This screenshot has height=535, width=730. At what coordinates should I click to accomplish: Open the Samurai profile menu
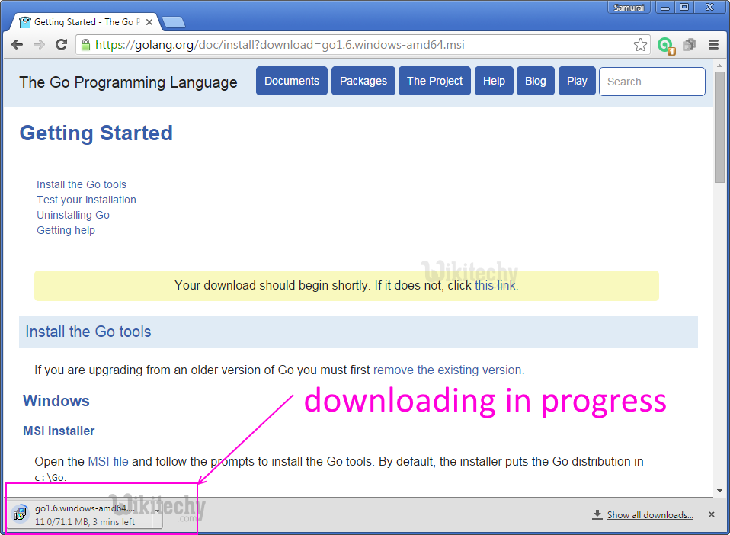pyautogui.click(x=629, y=7)
